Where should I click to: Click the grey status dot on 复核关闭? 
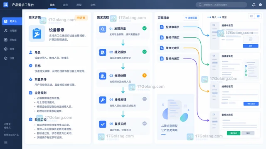coord(145,123)
